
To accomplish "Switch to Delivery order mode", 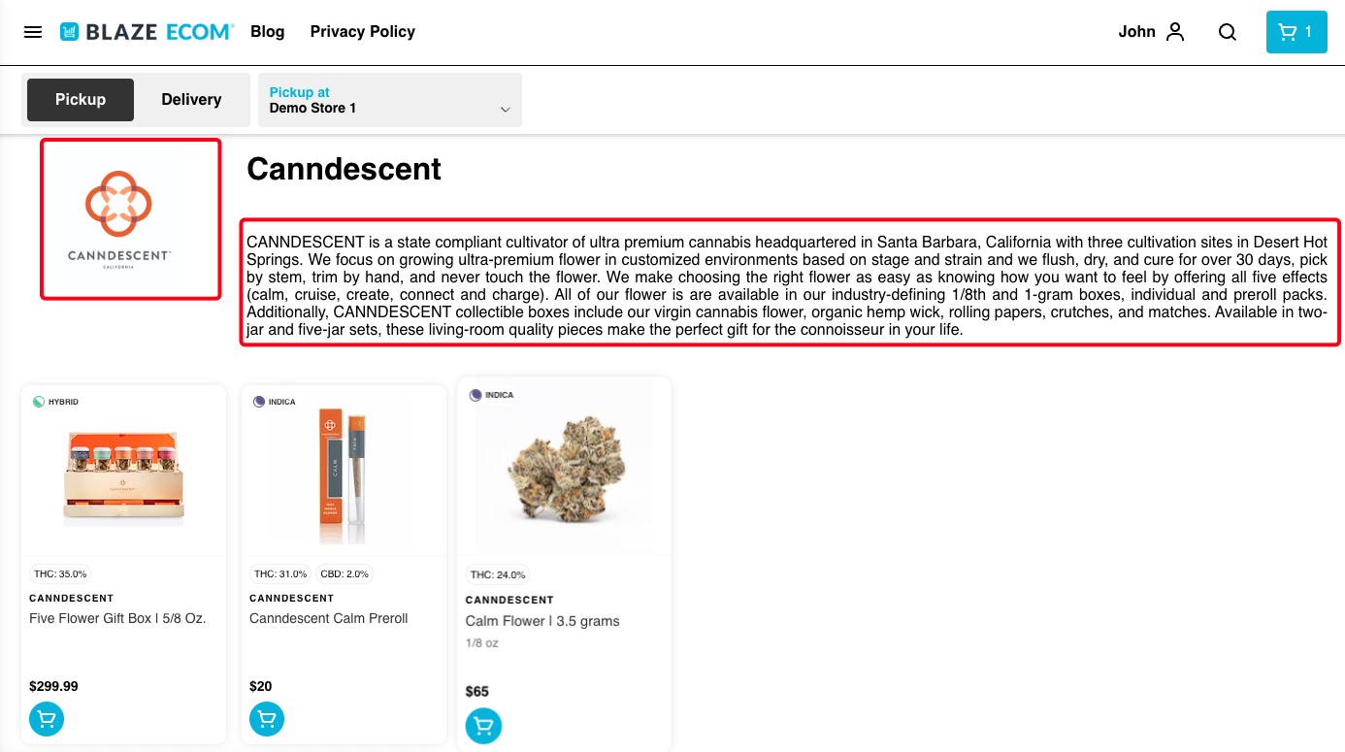I will pyautogui.click(x=191, y=100).
